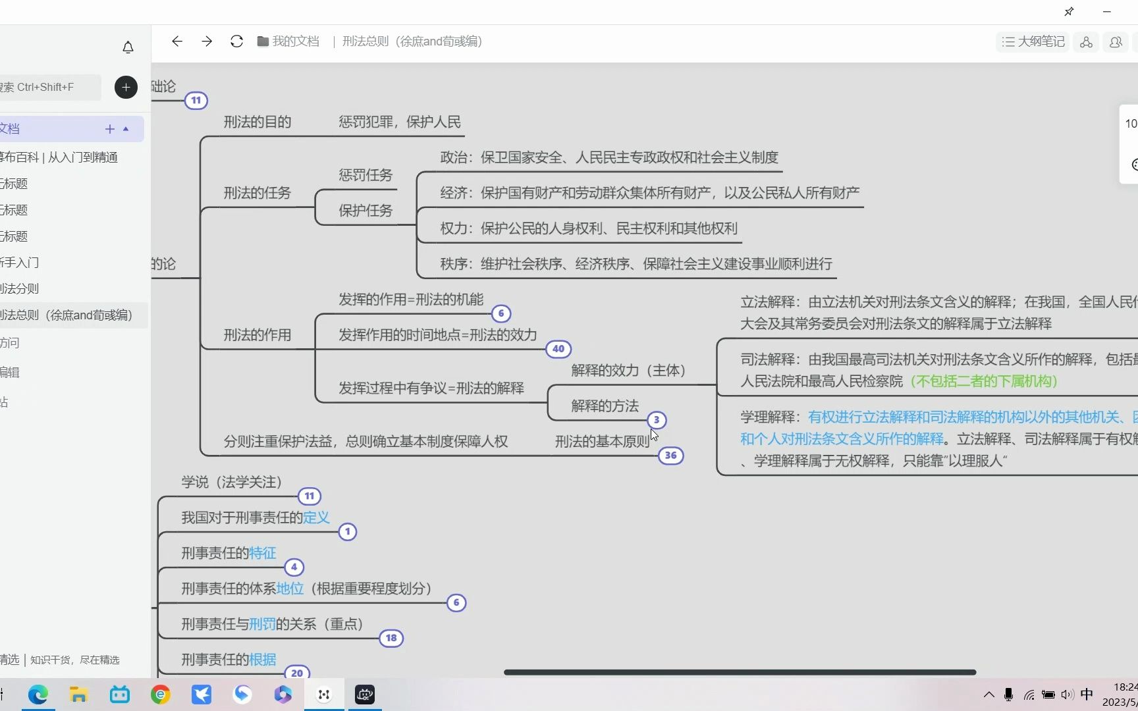Expand the 11 badge near 础论 node
The width and height of the screenshot is (1138, 711).
click(x=196, y=100)
